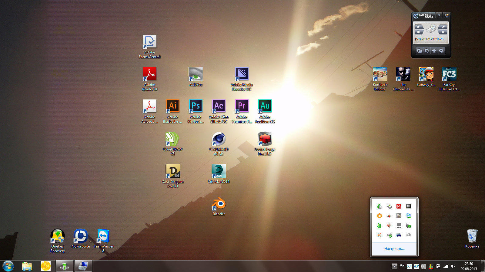Open the taskbar volume speaker control
Image resolution: width=485 pixels, height=272 pixels.
pos(453,266)
